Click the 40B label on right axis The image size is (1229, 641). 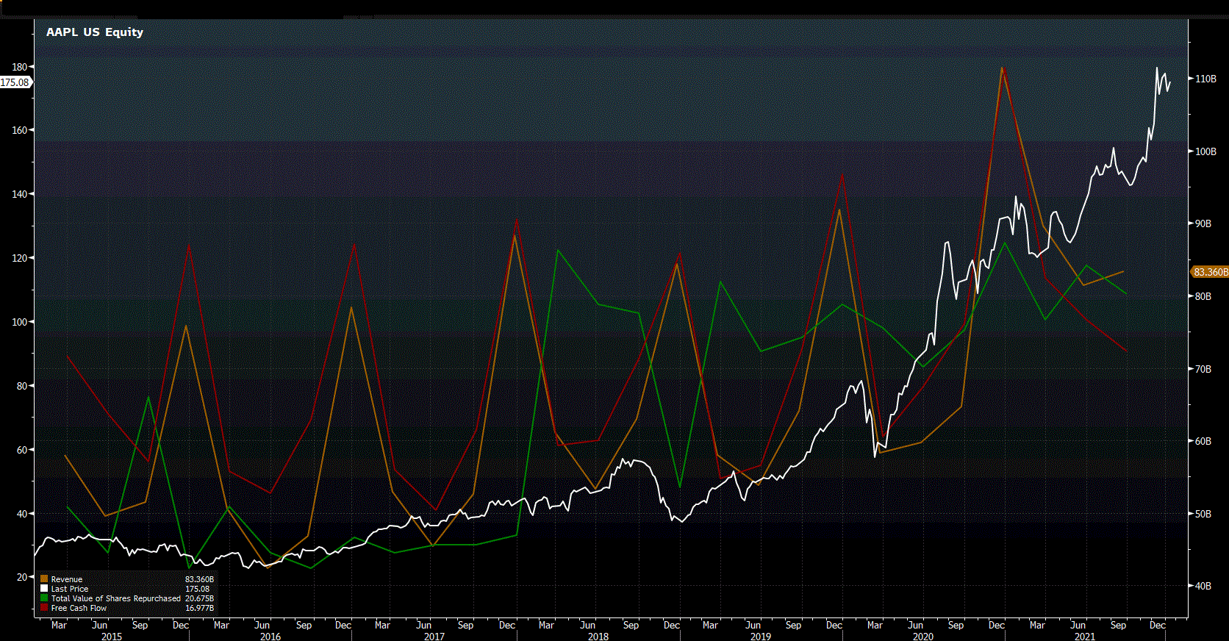tap(1203, 586)
